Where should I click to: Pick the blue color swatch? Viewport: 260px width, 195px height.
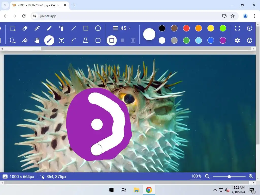point(211,40)
